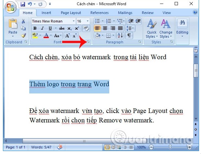Click the Save icon in Quick Access toolbar
201x154 pixels.
(22, 4)
